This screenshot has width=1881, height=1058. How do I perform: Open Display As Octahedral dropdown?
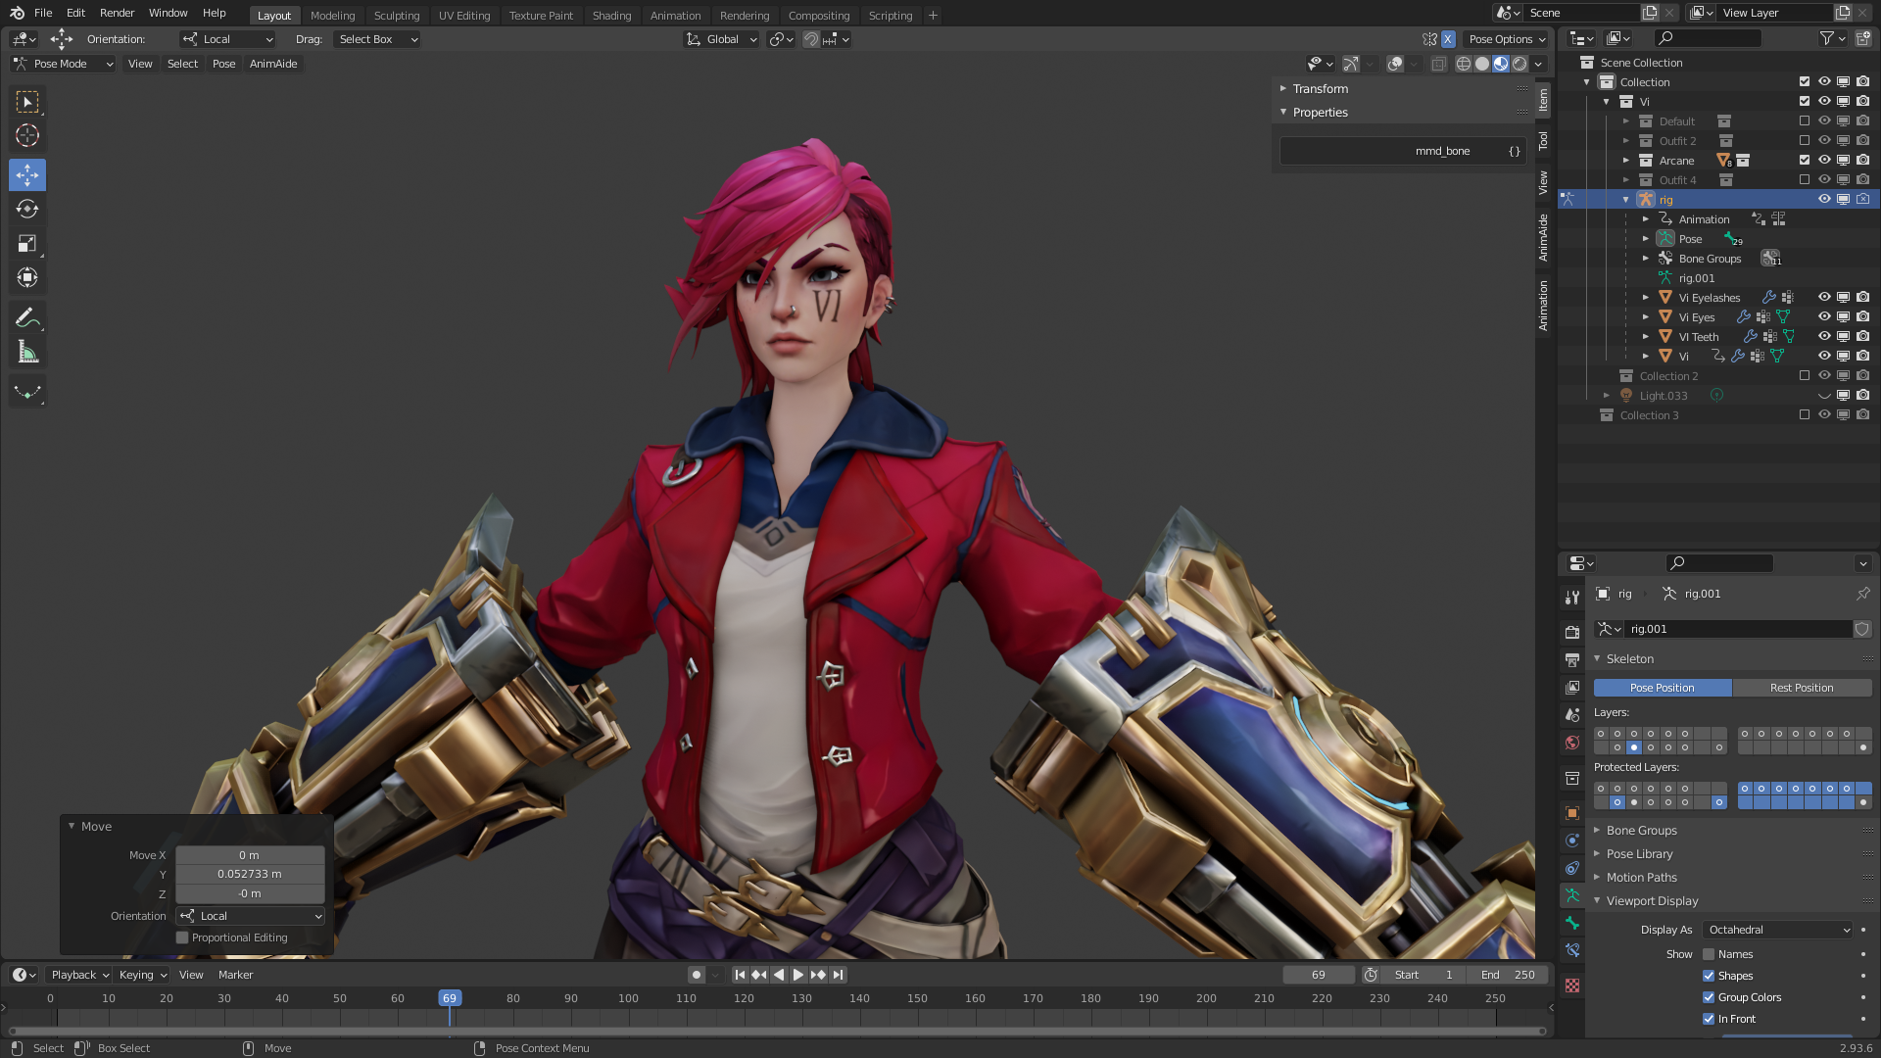(1777, 931)
